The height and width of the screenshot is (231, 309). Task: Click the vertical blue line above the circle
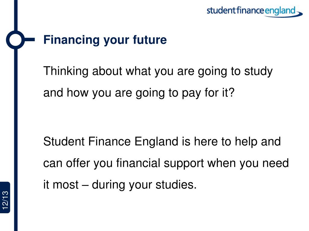[16, 15]
